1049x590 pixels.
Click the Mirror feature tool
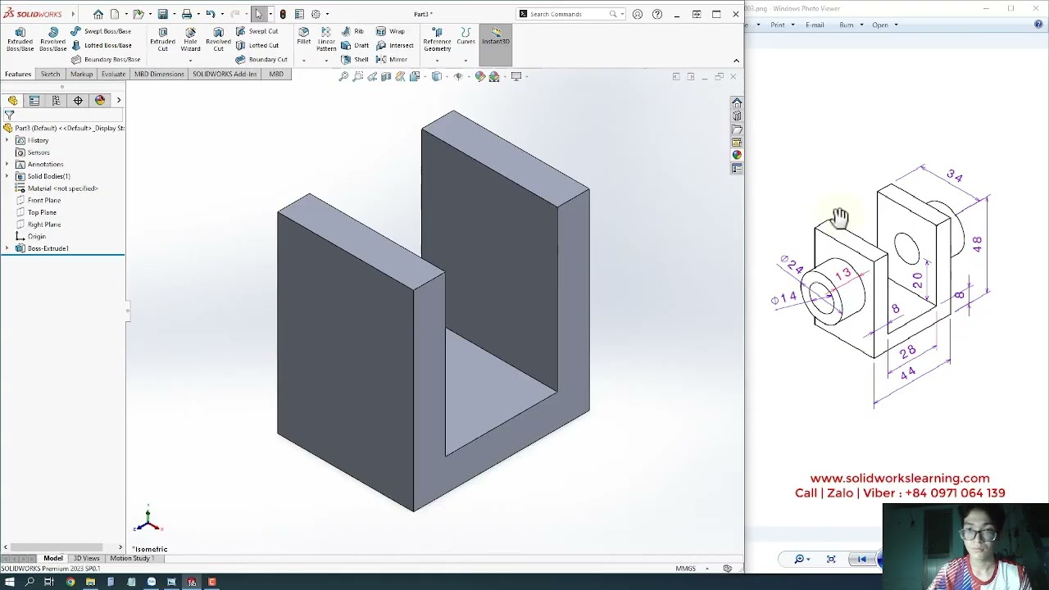coord(392,59)
